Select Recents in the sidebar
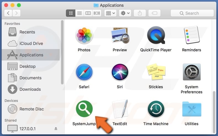 pos(31,32)
